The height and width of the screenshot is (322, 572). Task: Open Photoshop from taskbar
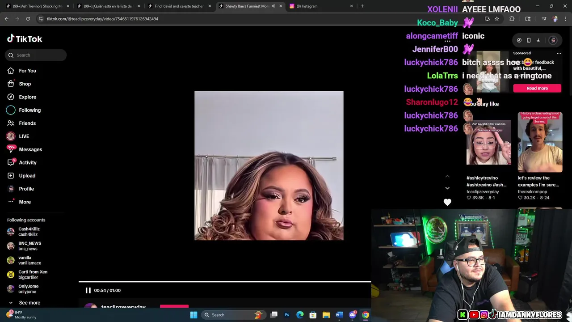[287, 315]
